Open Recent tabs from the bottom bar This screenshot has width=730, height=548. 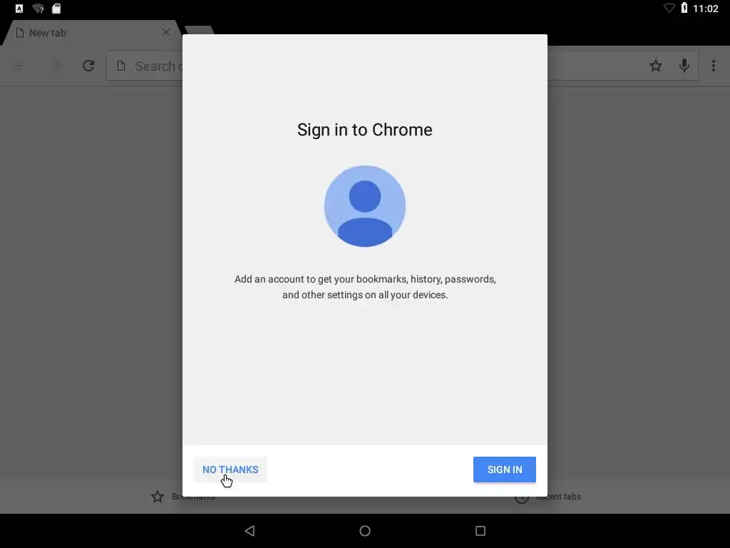[x=548, y=497]
